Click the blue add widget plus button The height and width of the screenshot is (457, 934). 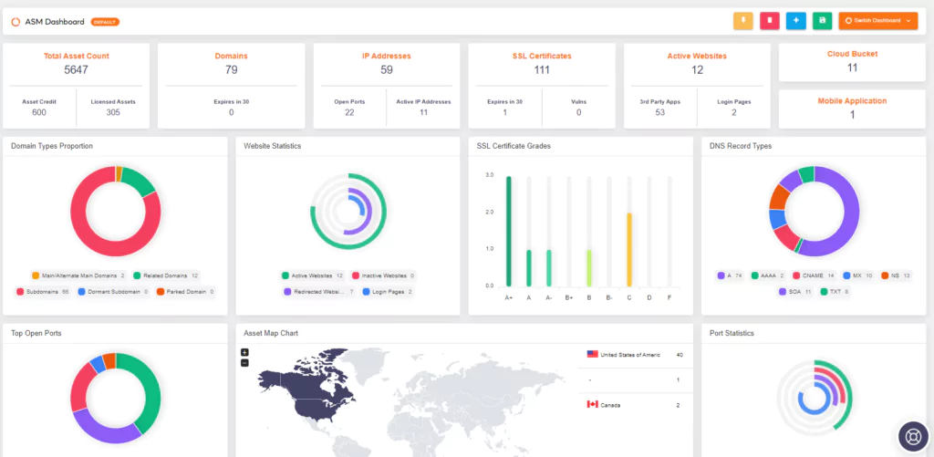[795, 20]
